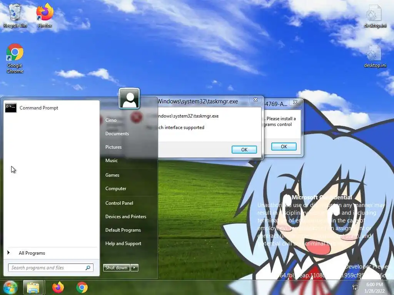This screenshot has height=295, width=394.
Task: Click the Command Prompt text in Start menu
Action: point(39,108)
